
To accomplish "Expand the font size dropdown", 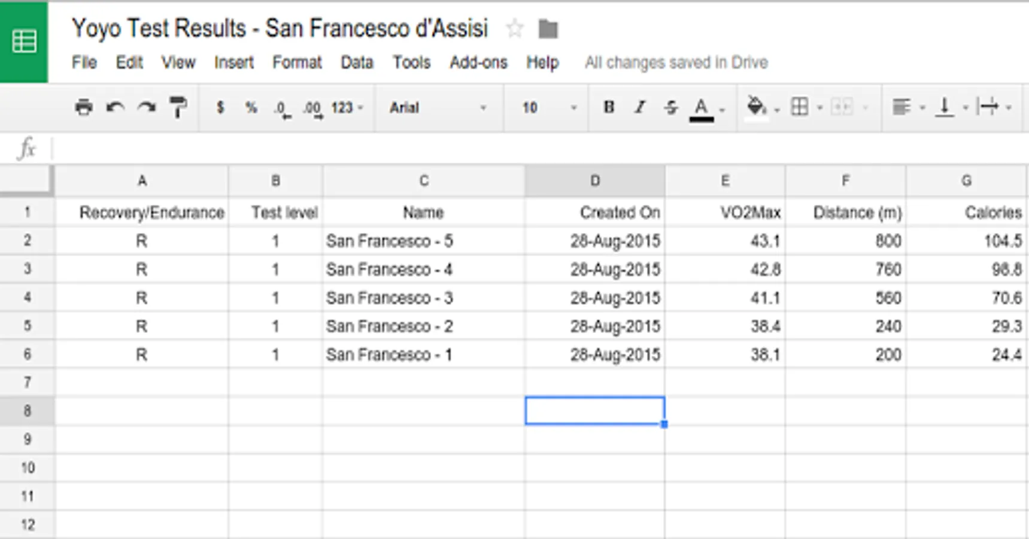I will pos(548,108).
